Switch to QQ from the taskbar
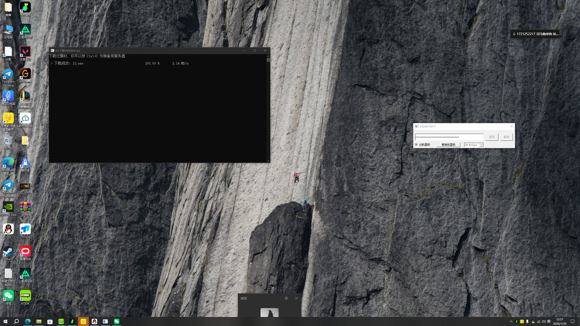The height and width of the screenshot is (326, 580). point(94,321)
